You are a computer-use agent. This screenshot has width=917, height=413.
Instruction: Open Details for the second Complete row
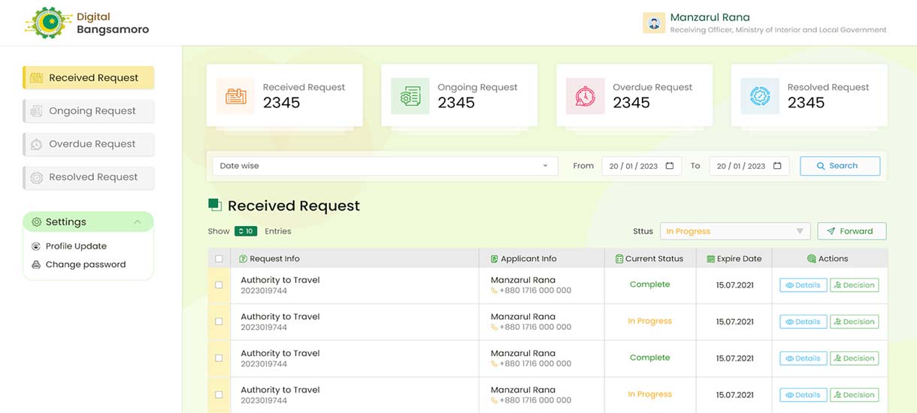click(x=804, y=358)
